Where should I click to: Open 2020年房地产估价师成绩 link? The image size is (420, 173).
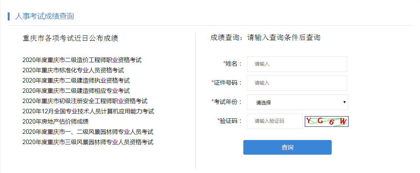(55, 122)
